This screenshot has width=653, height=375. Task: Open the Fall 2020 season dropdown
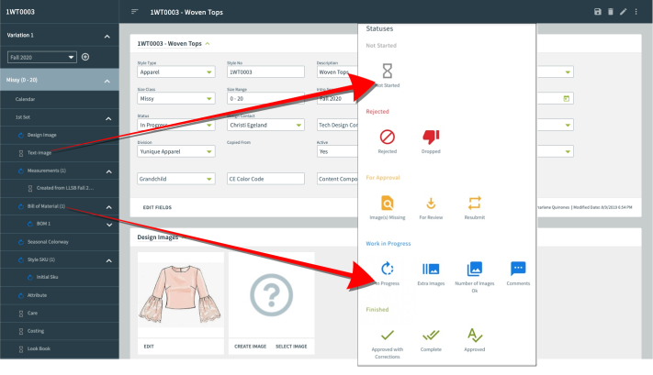[41, 57]
